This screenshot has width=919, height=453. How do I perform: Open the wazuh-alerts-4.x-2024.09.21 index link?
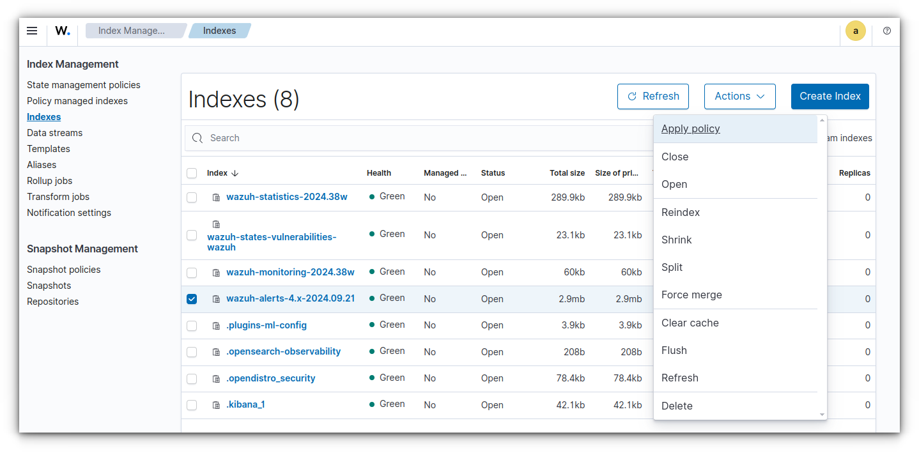coord(290,298)
